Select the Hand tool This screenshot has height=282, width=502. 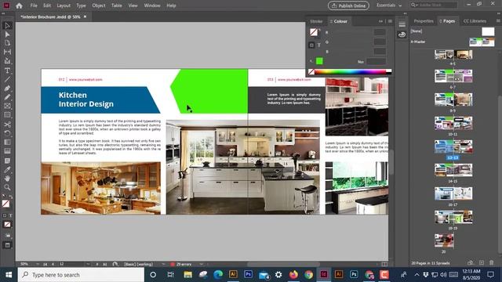pos(7,179)
